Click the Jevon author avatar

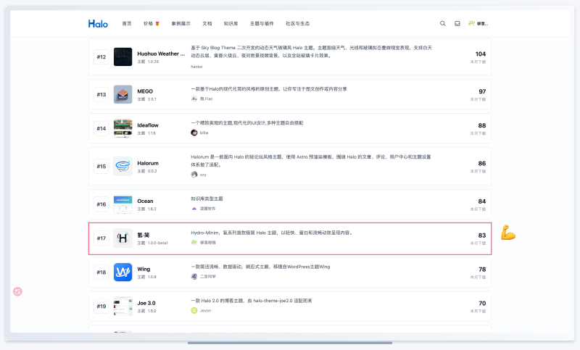click(194, 310)
